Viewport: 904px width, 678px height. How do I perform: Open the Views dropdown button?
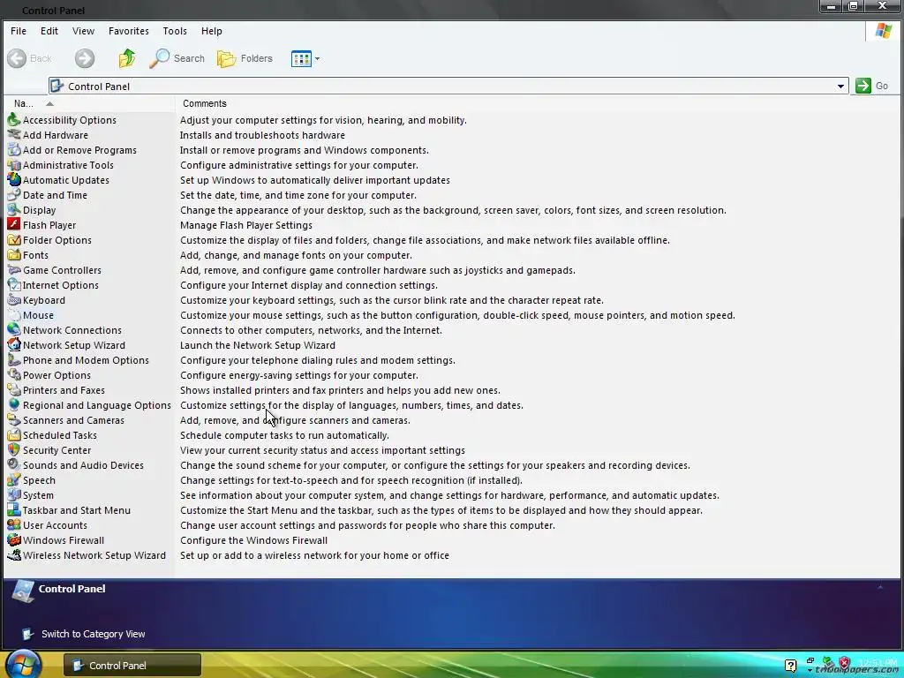305,58
